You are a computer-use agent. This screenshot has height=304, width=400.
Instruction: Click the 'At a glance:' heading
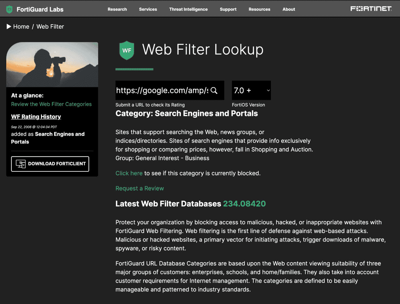[x=27, y=96]
